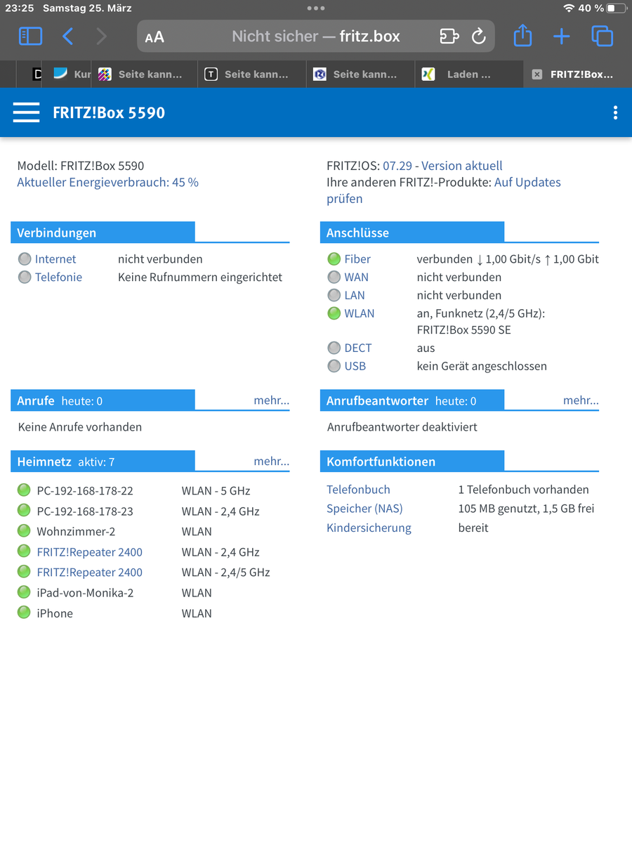Open Speicher (NAS) link
Image resolution: width=632 pixels, height=843 pixels.
(364, 509)
